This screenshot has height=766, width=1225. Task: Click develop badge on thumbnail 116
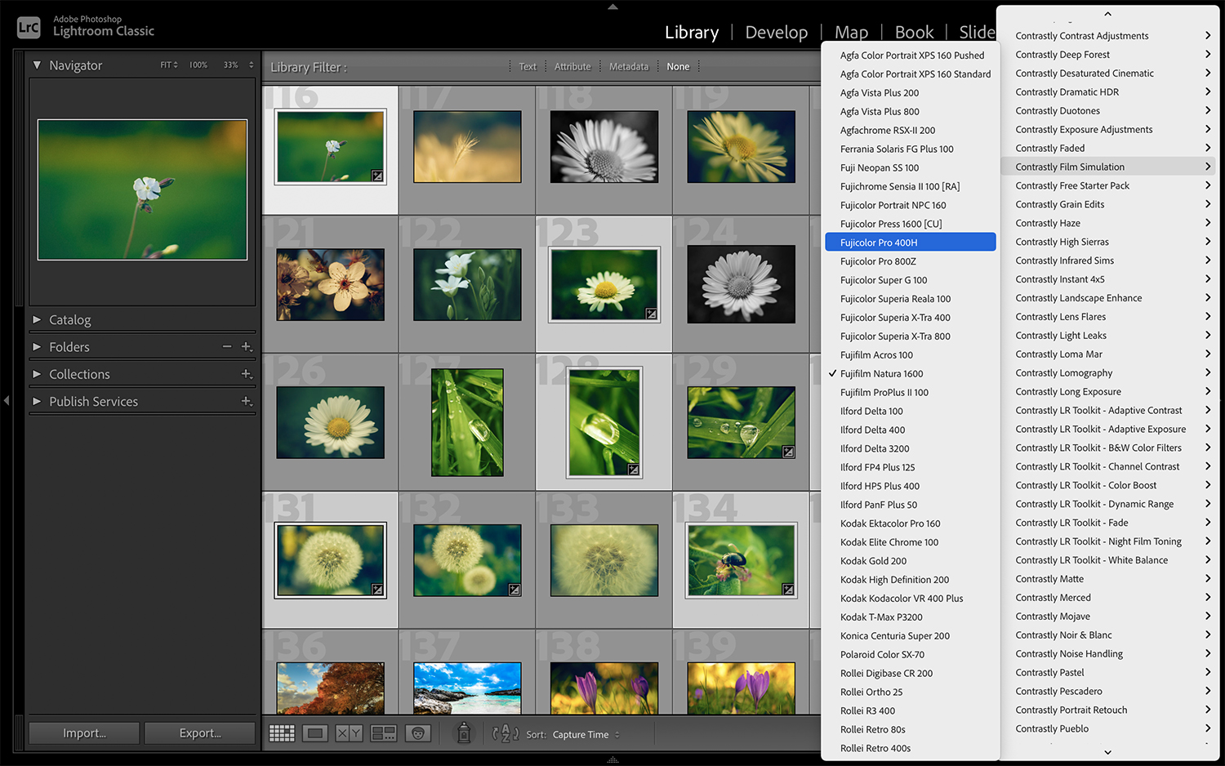[x=377, y=176]
